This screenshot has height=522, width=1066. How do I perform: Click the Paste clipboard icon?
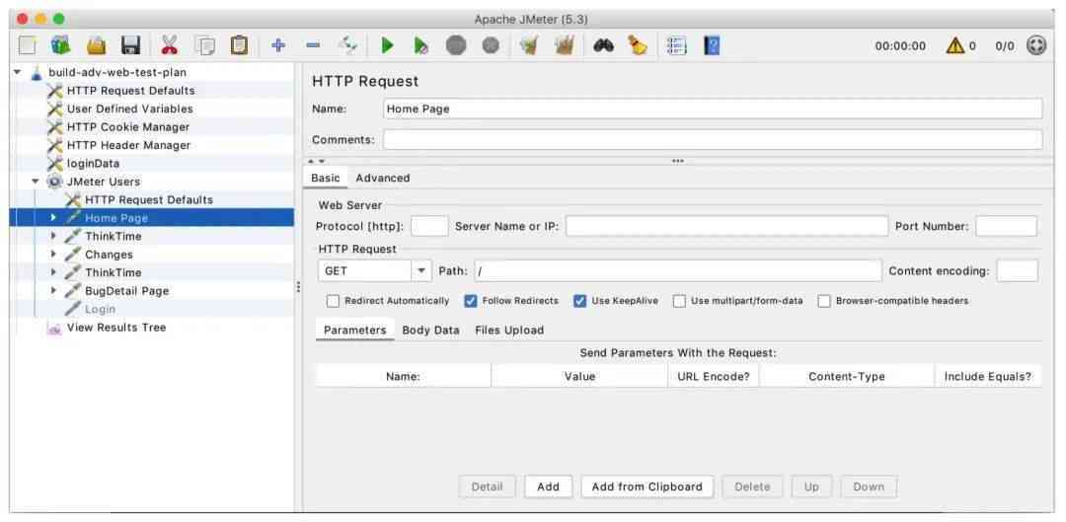tap(239, 45)
